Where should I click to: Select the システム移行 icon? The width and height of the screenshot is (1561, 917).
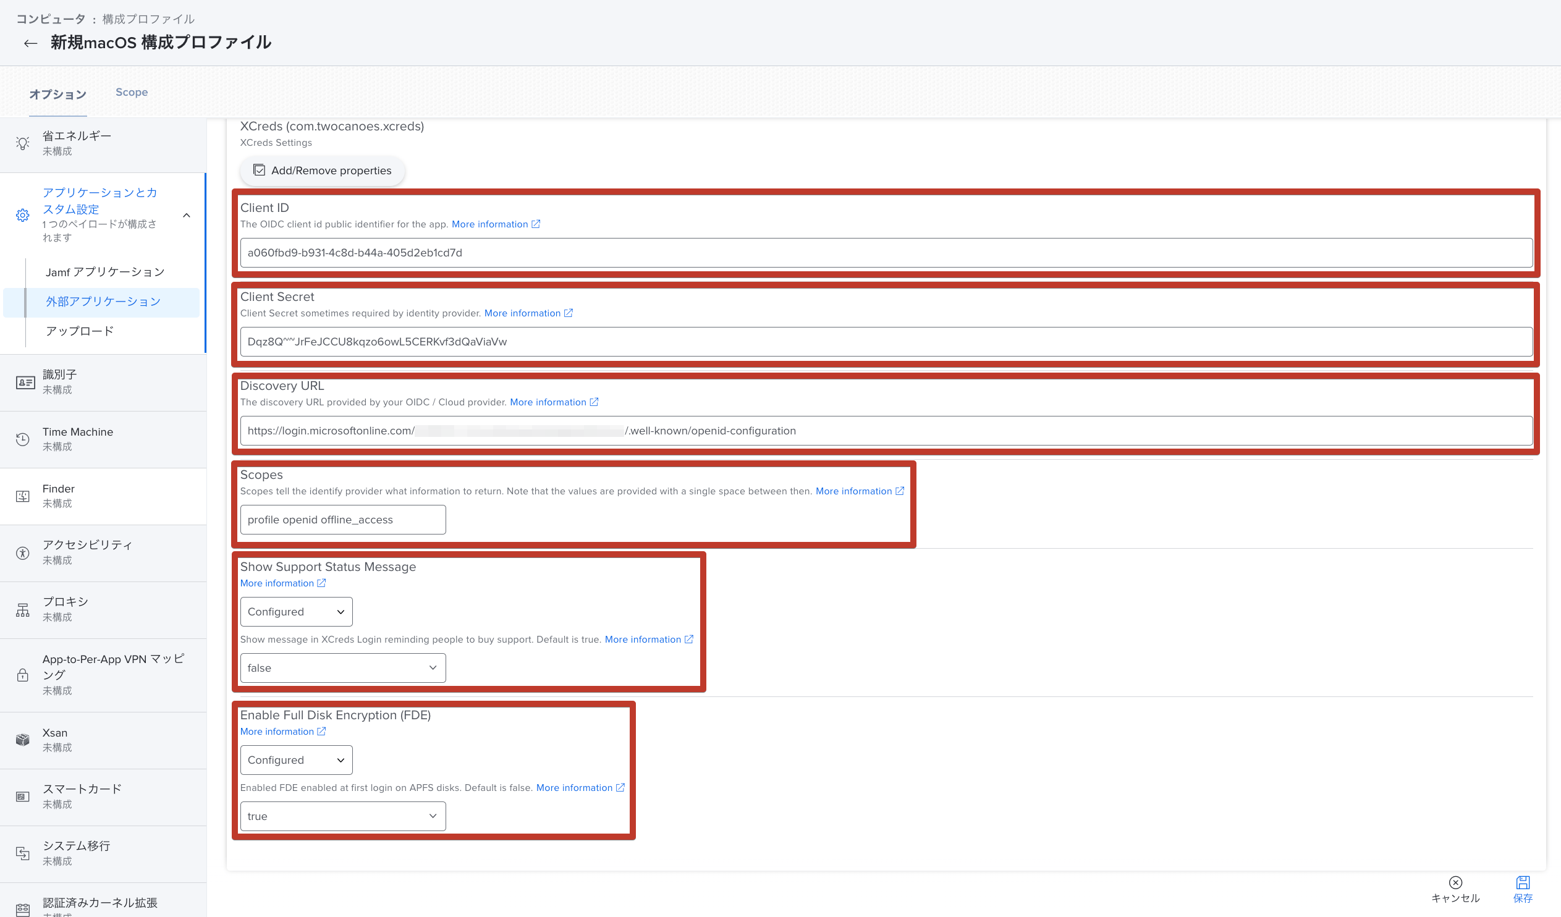[x=23, y=853]
